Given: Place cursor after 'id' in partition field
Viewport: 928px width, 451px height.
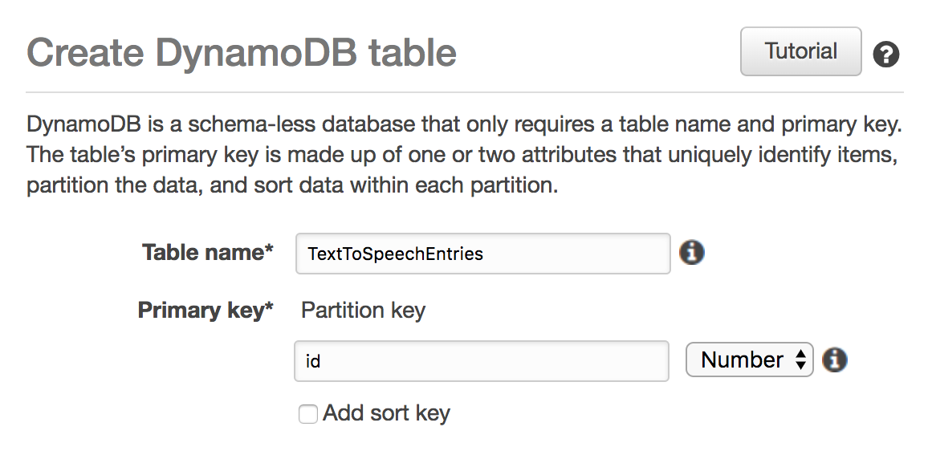Looking at the screenshot, I should point(322,361).
